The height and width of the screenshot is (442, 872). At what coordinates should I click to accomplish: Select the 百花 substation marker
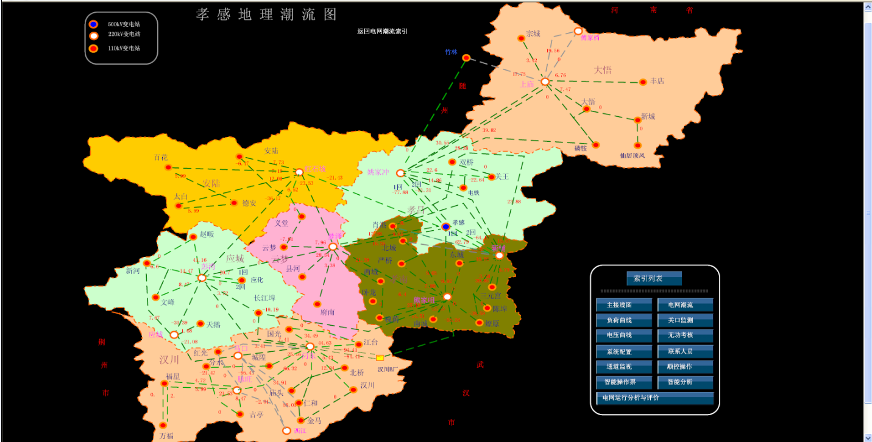point(169,167)
